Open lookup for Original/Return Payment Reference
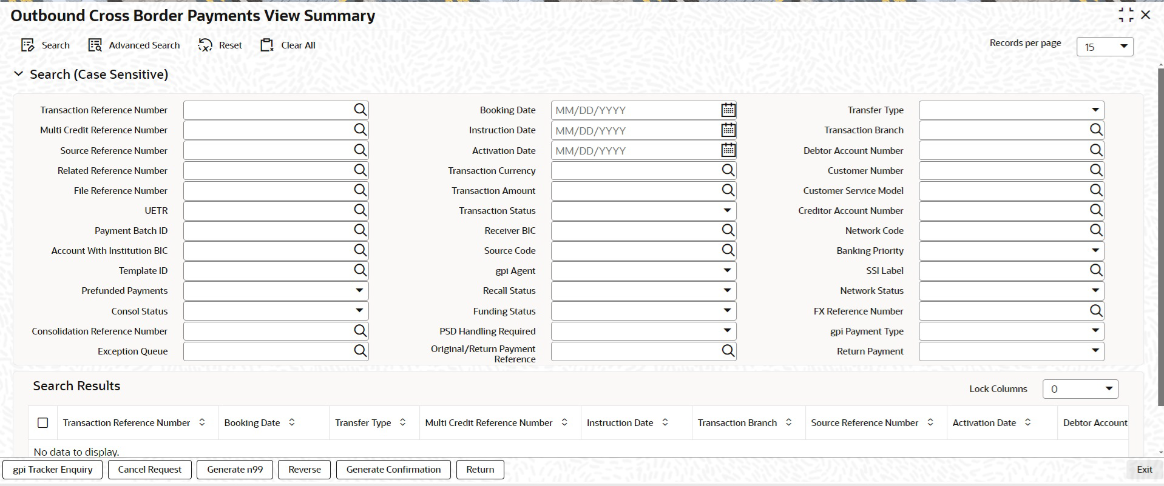Viewport: 1164px width, 486px height. tap(728, 351)
